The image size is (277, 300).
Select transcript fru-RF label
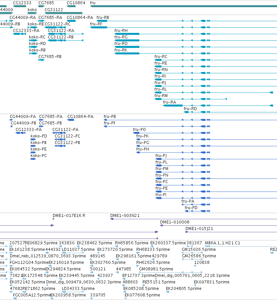pos(96,24)
